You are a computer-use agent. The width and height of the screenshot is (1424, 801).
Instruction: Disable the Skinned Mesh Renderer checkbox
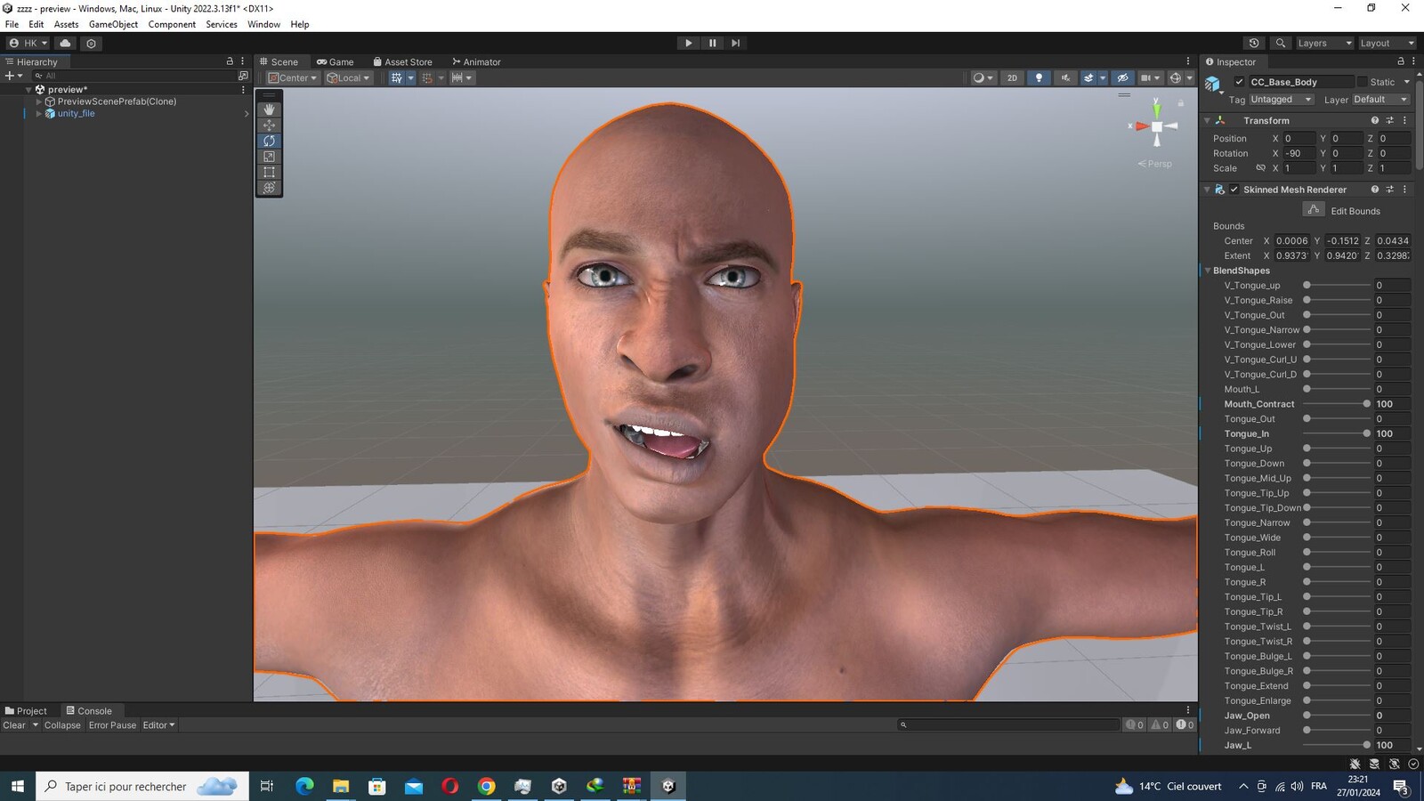coord(1234,190)
